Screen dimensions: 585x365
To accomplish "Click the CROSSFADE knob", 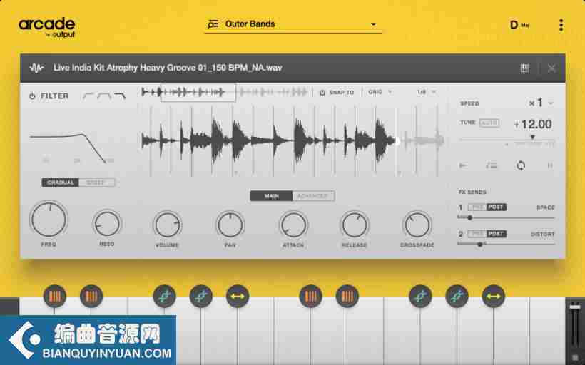I will [x=417, y=225].
